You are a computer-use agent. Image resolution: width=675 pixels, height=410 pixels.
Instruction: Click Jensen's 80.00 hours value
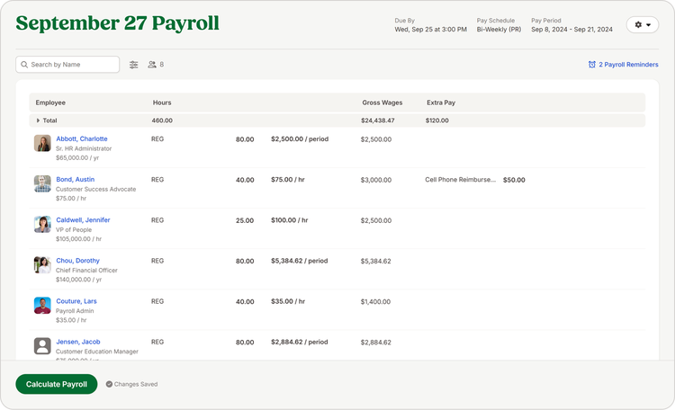[245, 342]
